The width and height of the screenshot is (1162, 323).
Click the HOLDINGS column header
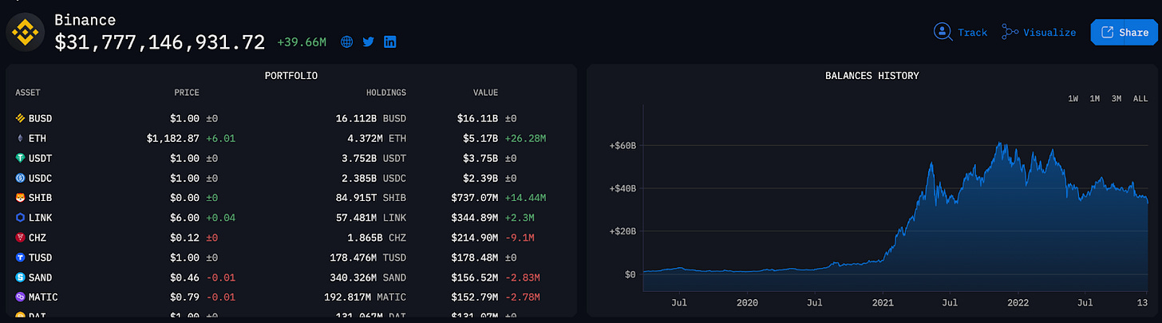tap(386, 93)
